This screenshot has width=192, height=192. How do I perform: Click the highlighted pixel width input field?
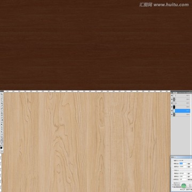[x=183, y=164]
